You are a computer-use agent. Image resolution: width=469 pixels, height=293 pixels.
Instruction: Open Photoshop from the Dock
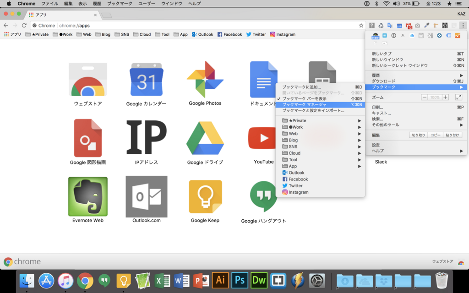tap(240, 280)
